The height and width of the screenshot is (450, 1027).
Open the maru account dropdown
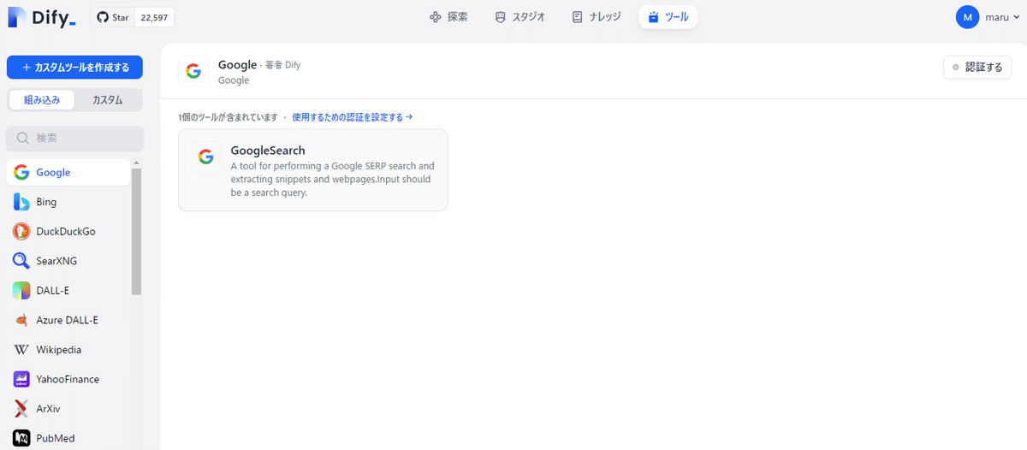coord(1003,17)
